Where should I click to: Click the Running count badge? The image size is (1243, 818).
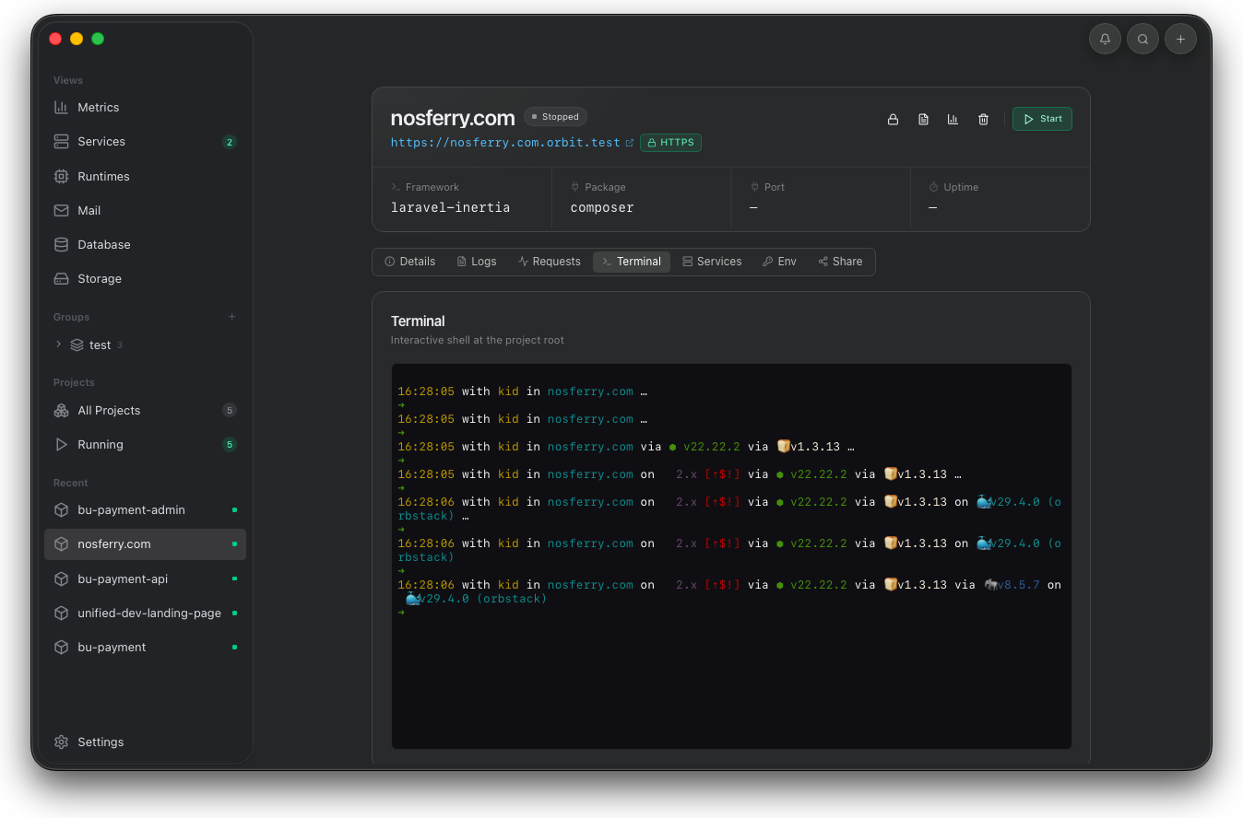tap(230, 444)
